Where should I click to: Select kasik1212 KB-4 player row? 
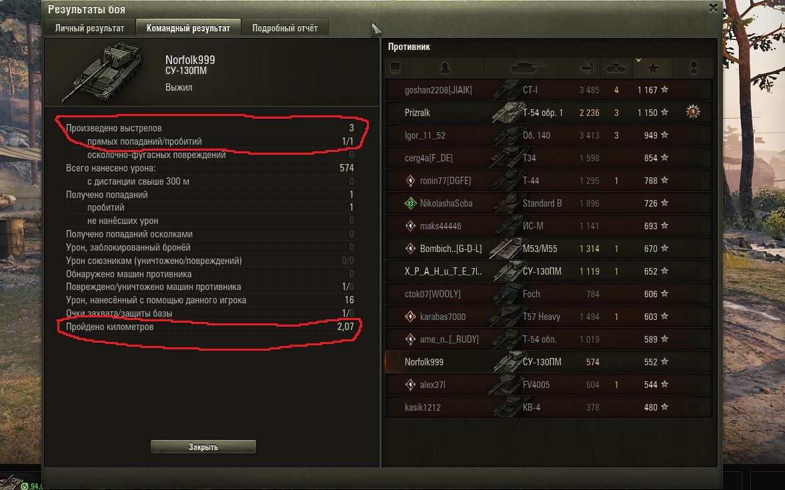click(x=549, y=407)
